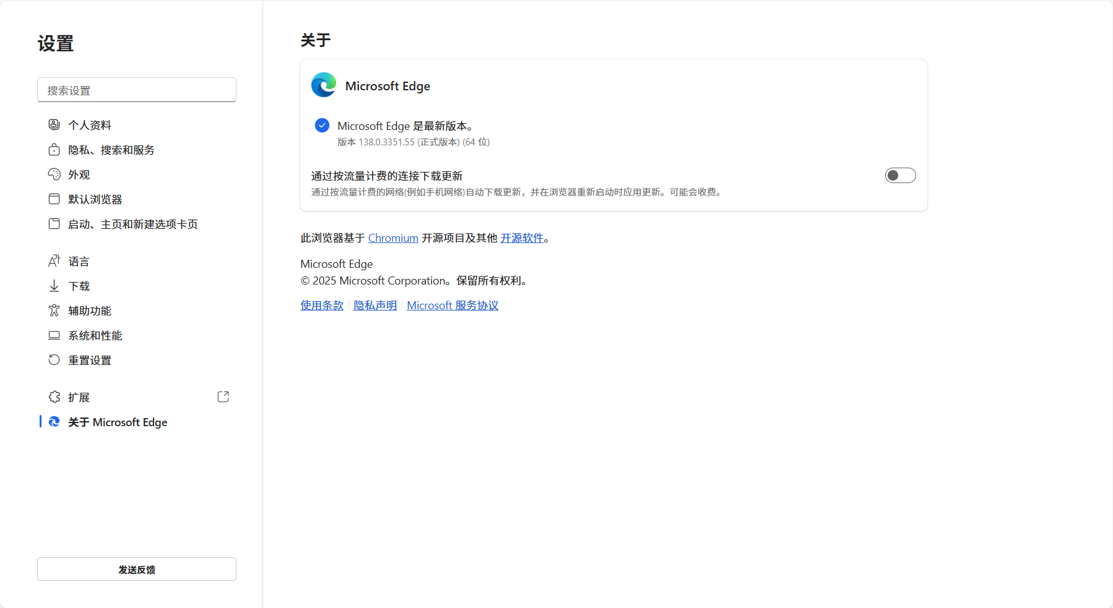
Task: Click the 发送反馈 button
Action: click(137, 569)
